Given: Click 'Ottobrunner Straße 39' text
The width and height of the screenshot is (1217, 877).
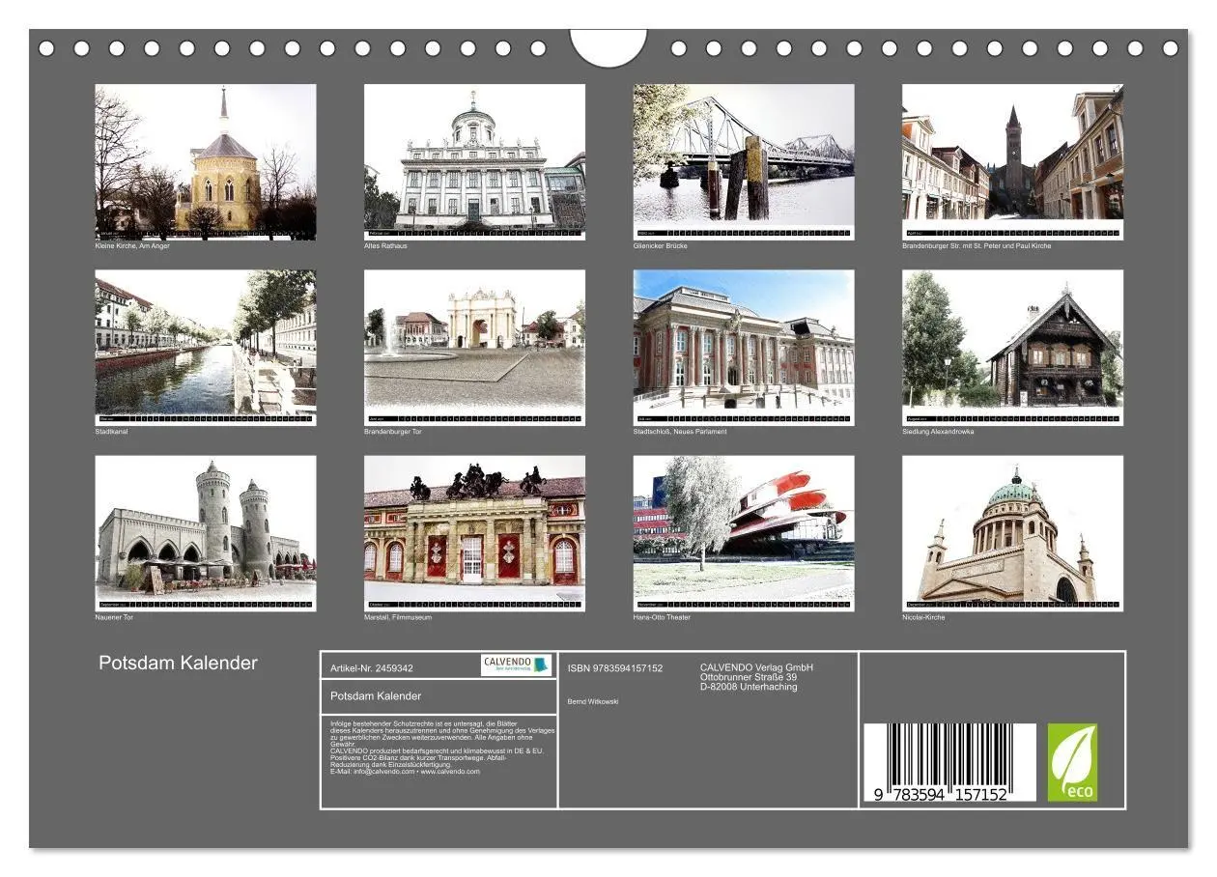Looking at the screenshot, I should click(x=749, y=677).
